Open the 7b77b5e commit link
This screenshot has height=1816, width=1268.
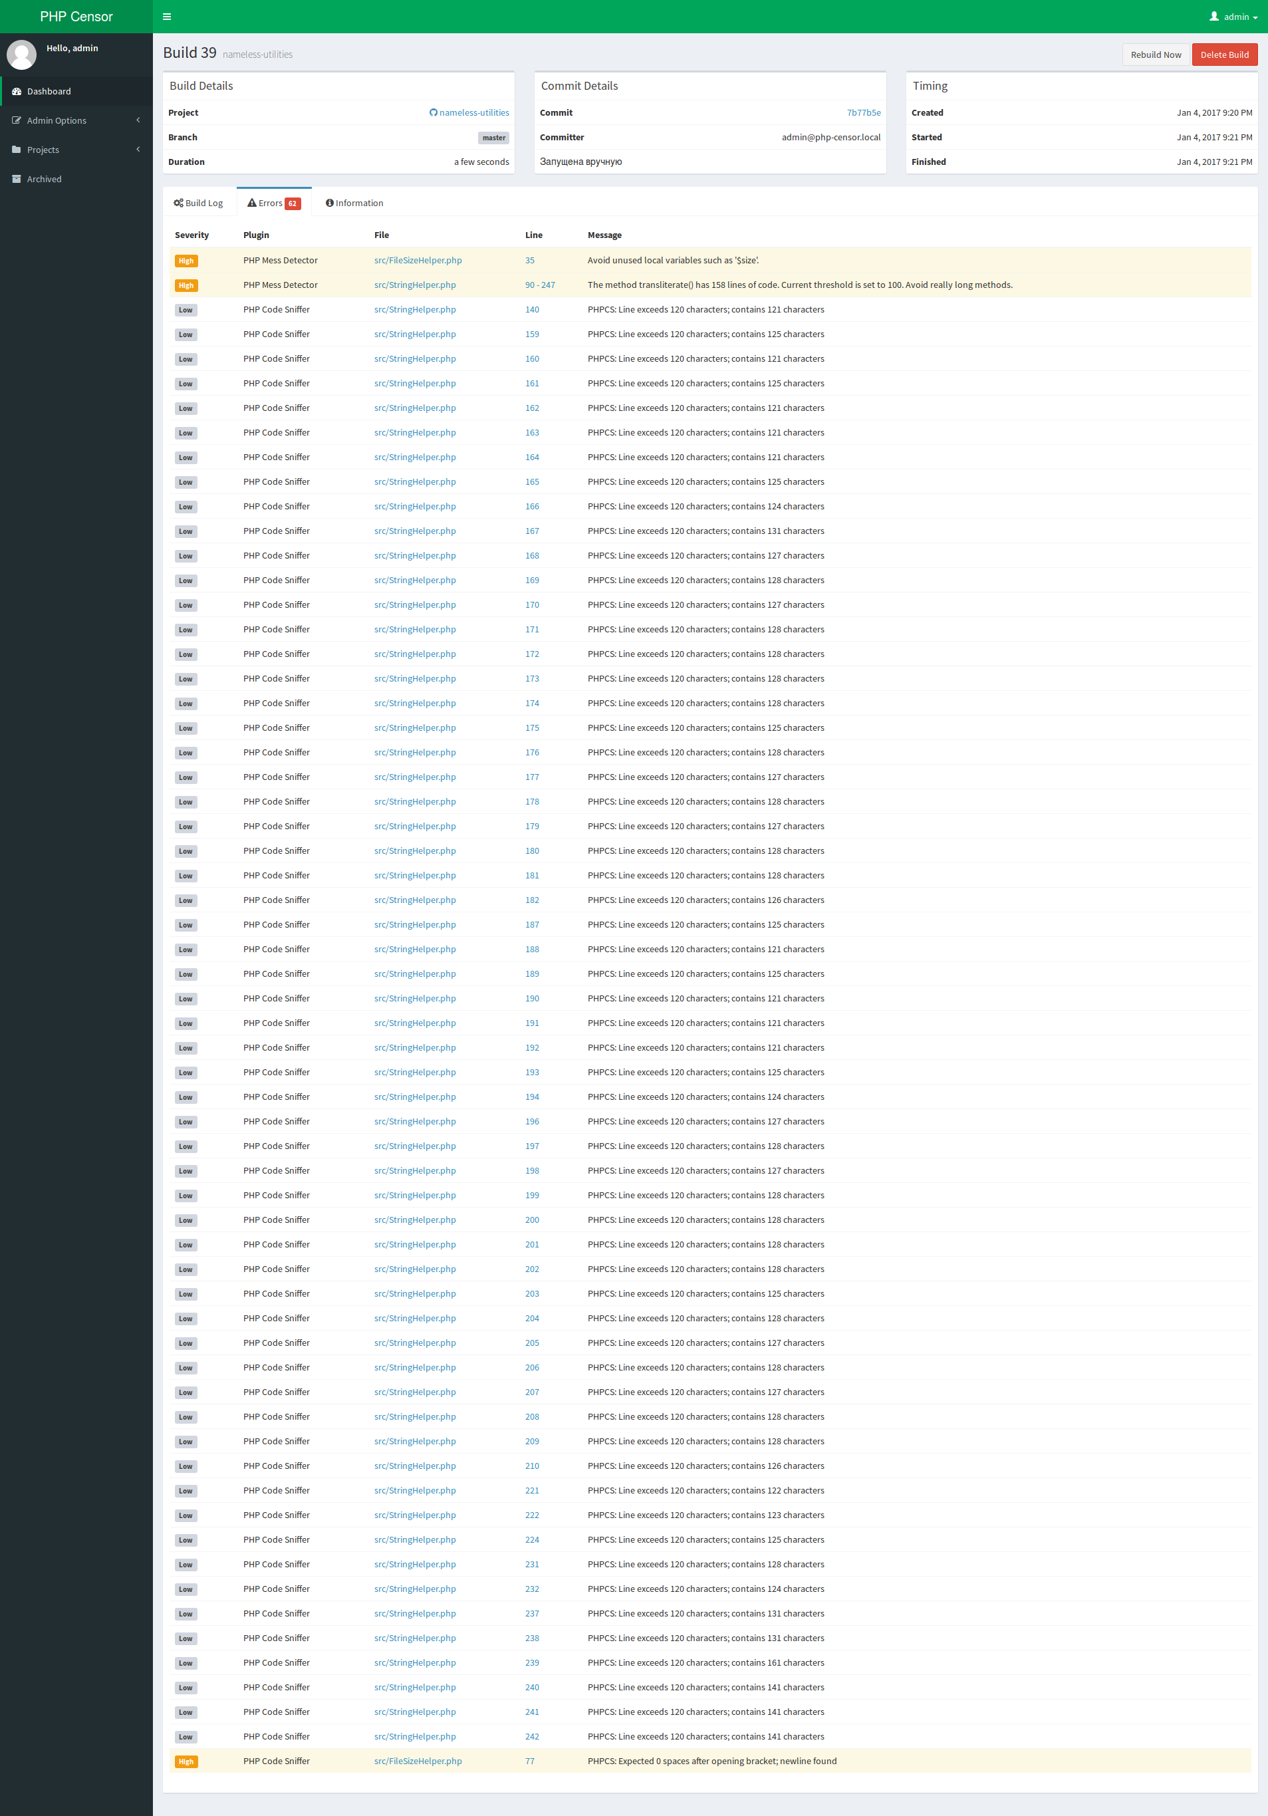pyautogui.click(x=864, y=112)
